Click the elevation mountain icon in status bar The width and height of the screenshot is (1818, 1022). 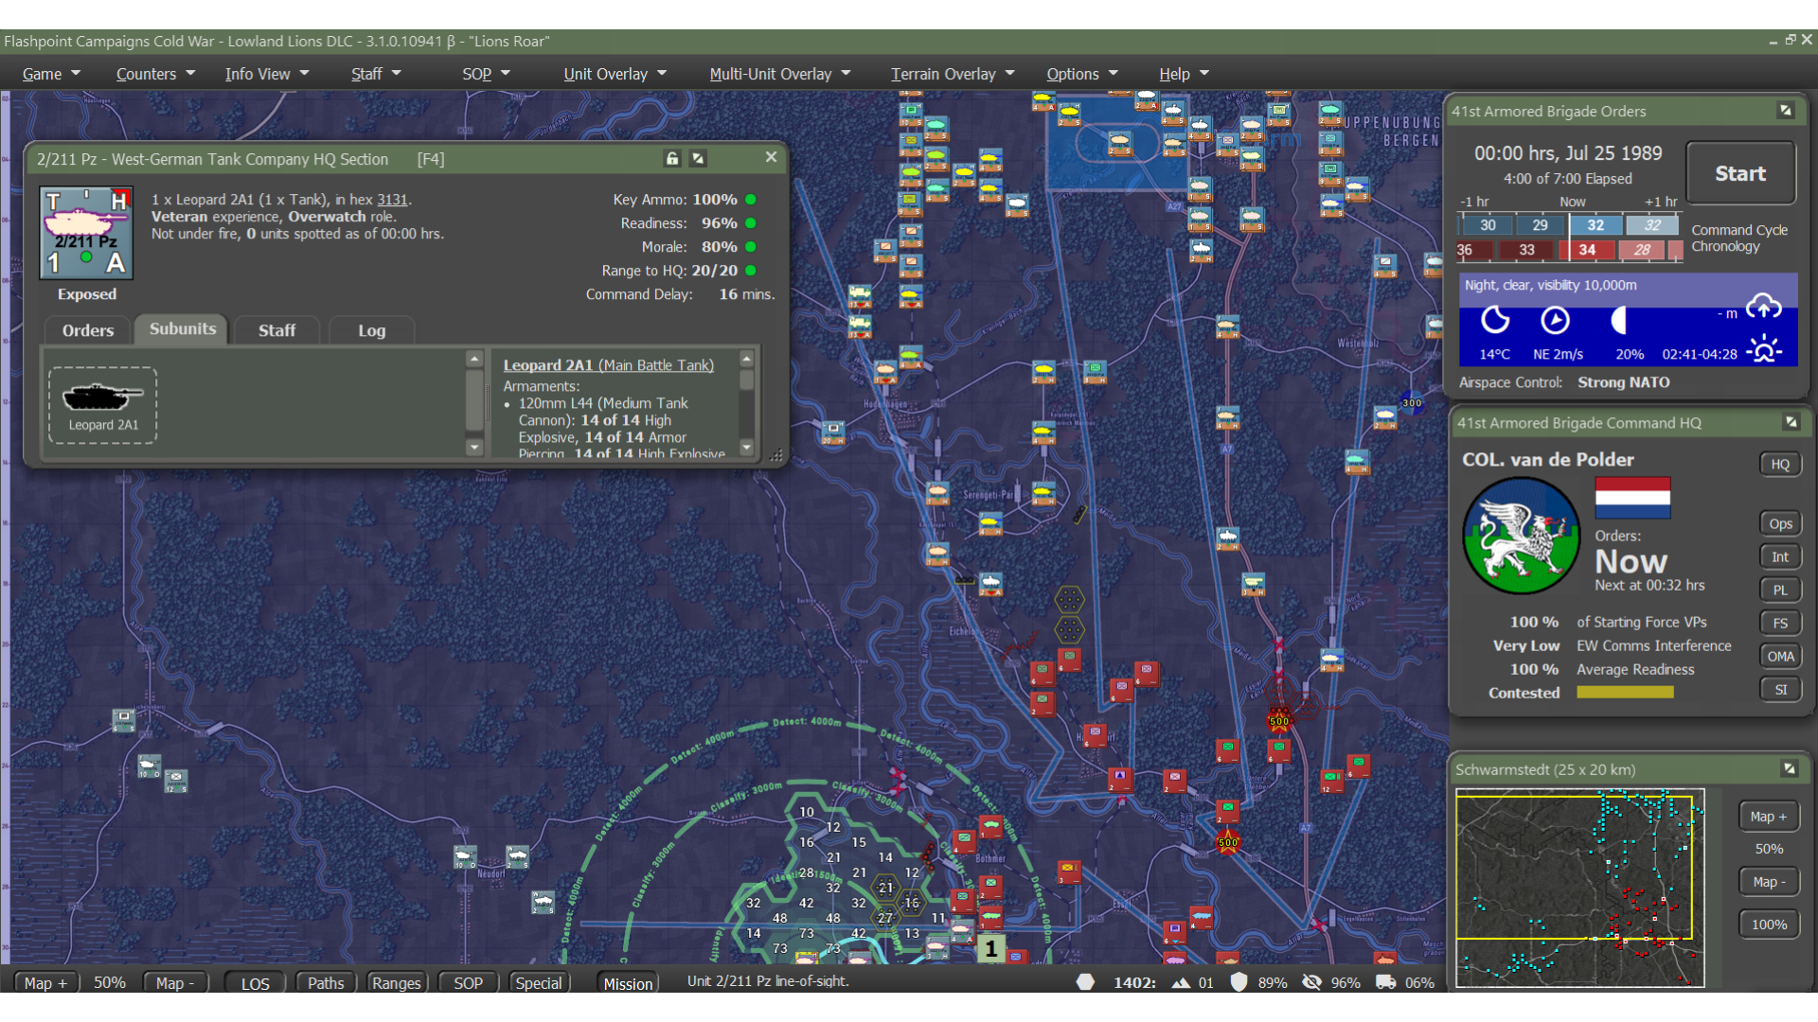coord(1181,983)
